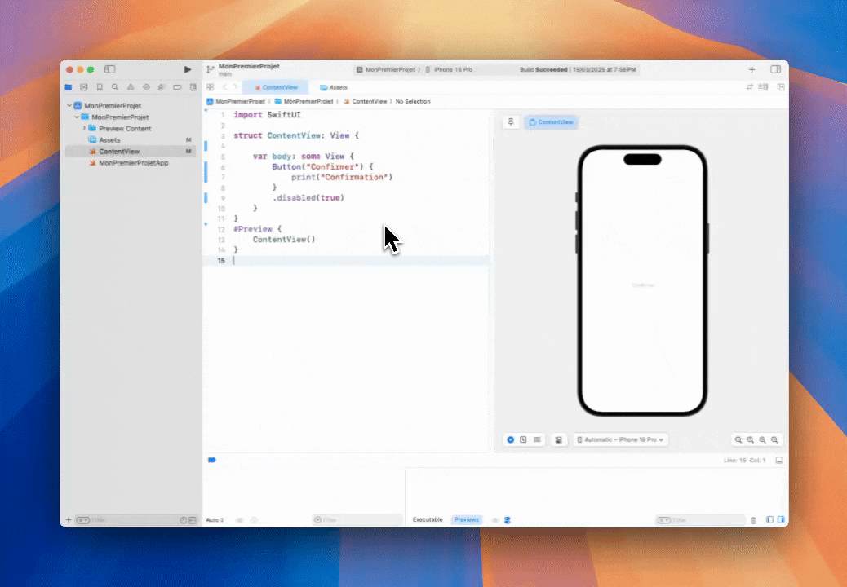Screen dimensions: 847x587
Task: Zoom the preview to fit
Action: [762, 439]
